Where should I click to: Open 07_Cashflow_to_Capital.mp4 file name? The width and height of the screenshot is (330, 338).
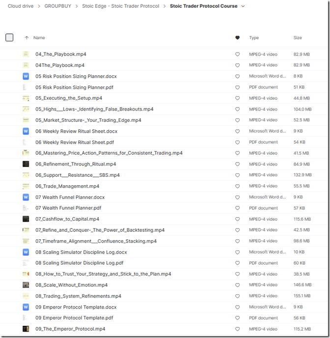(67, 219)
